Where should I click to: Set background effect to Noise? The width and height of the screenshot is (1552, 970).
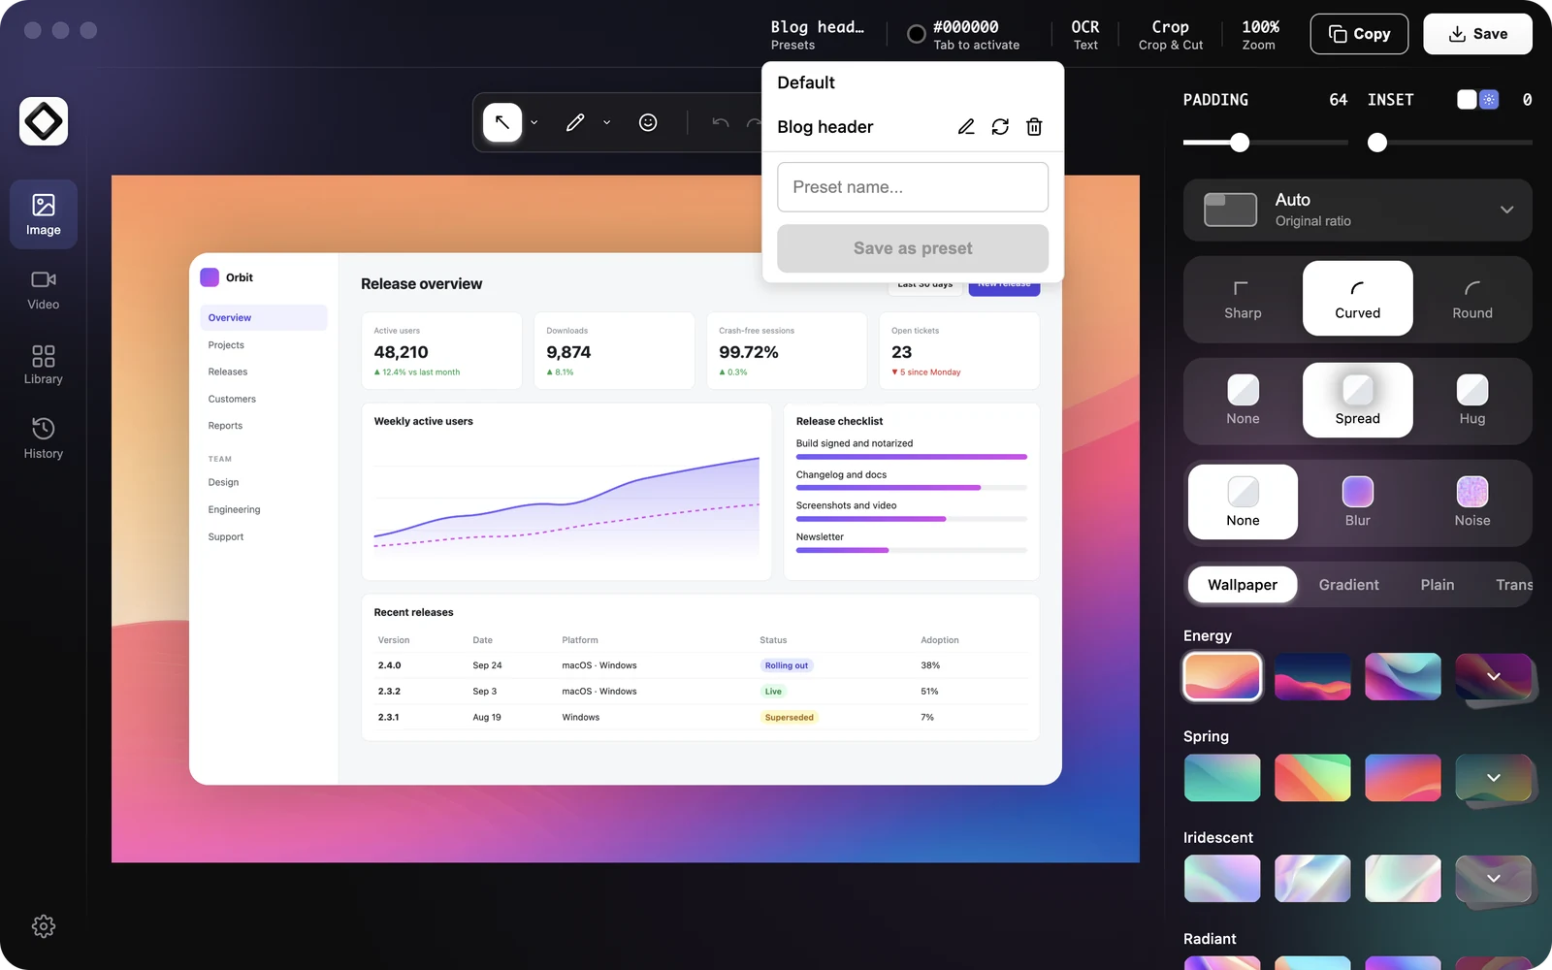pos(1472,502)
